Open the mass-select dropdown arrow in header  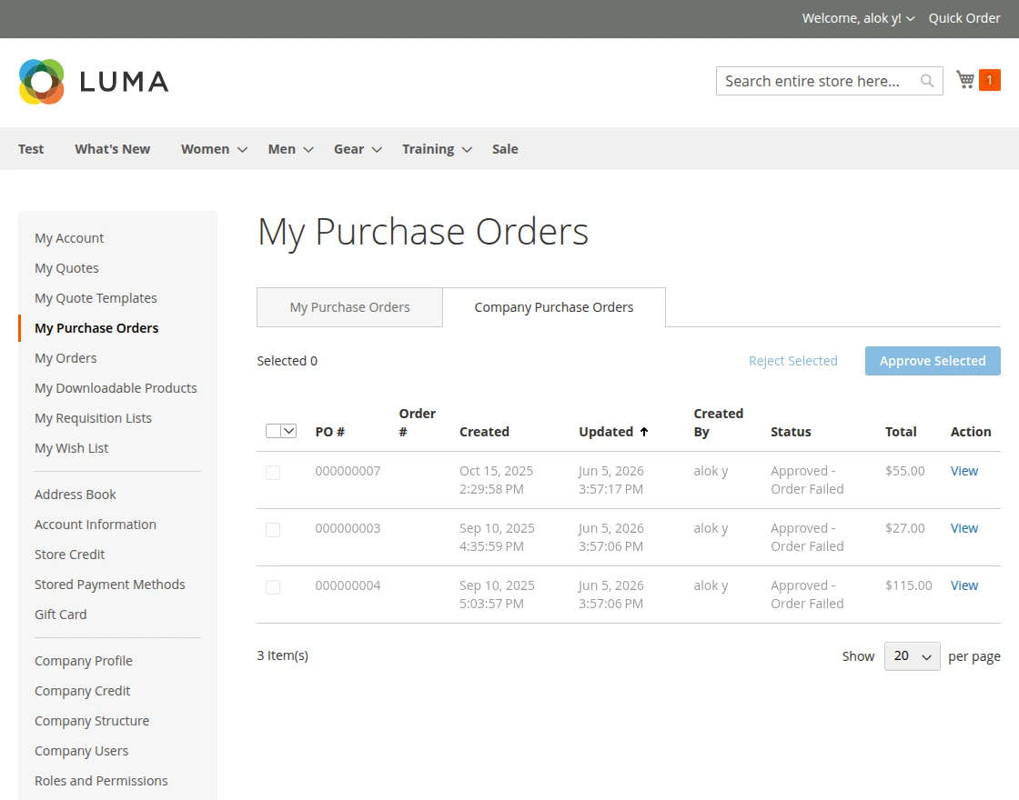[289, 431]
